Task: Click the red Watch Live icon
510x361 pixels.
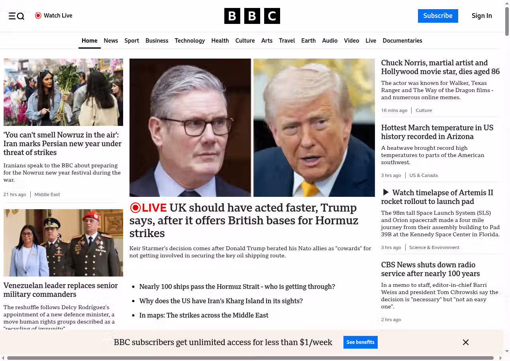Action: click(x=38, y=16)
